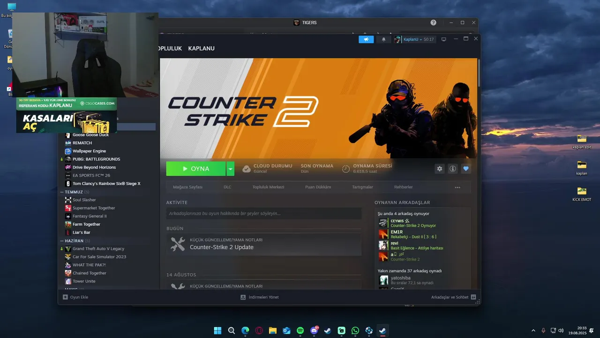The image size is (600, 338).
Task: Collapse the HAZİRAN group
Action: point(61,241)
